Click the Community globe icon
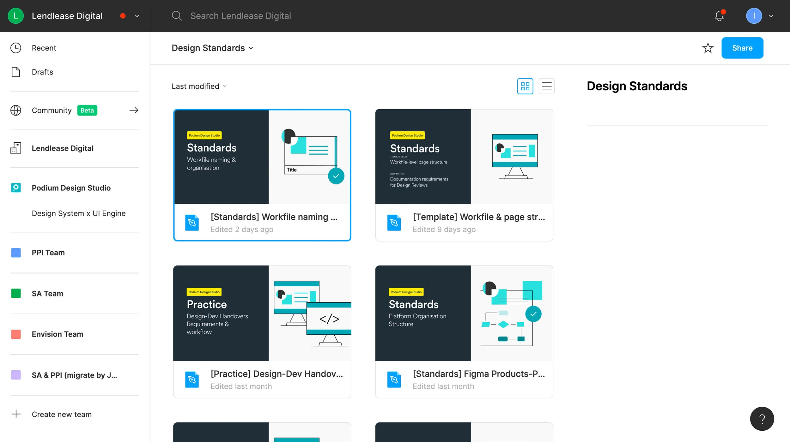Viewport: 790px width, 442px height. coord(16,110)
